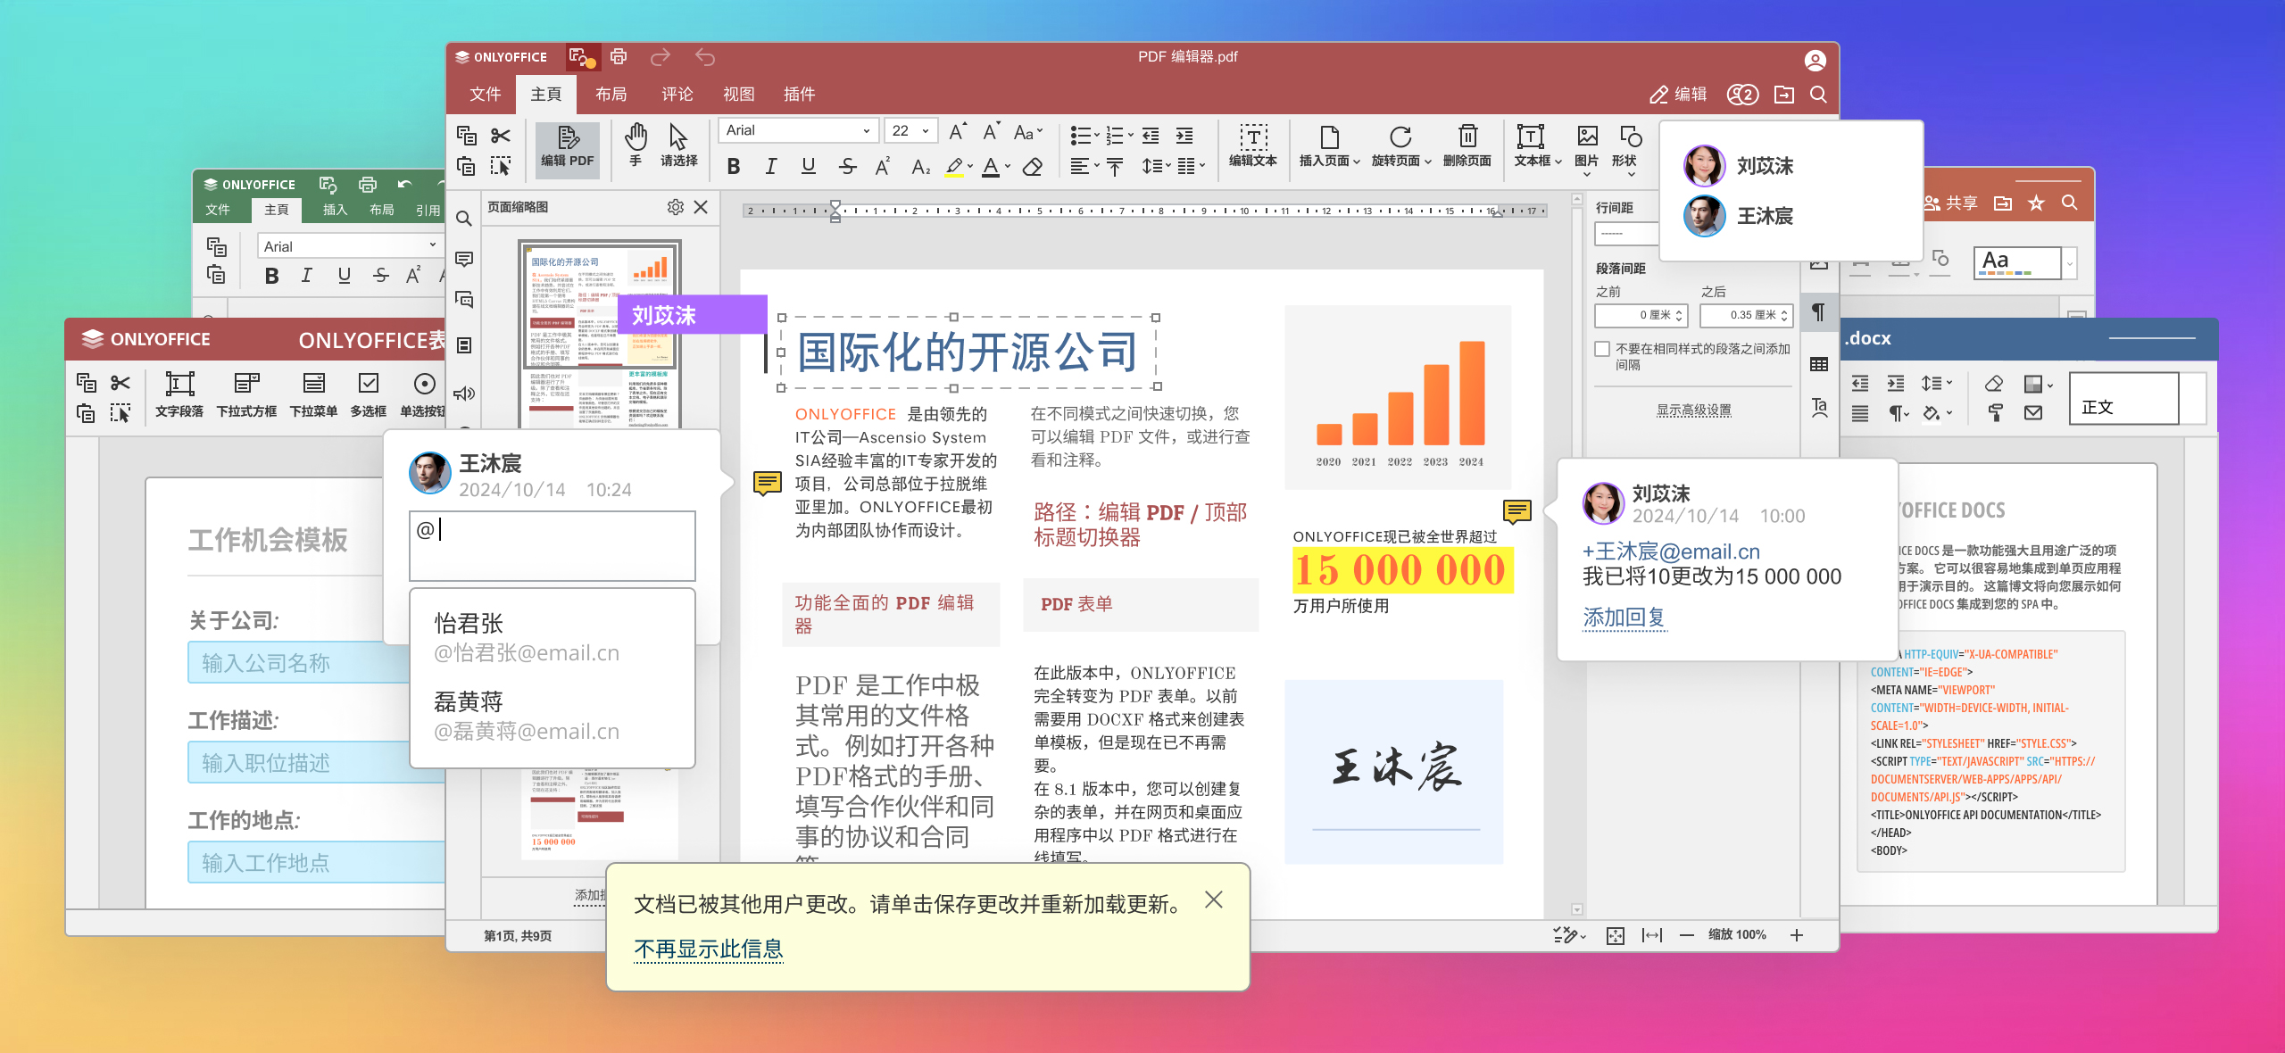The image size is (2285, 1053).
Task: Click the yellow highlight color button
Action: click(955, 167)
